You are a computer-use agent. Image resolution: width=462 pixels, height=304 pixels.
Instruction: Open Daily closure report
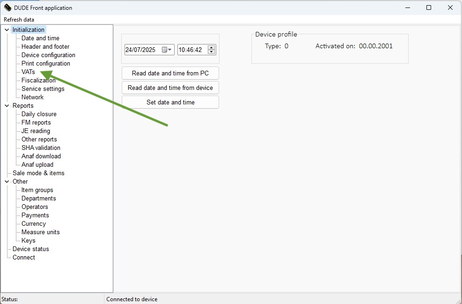[39, 114]
